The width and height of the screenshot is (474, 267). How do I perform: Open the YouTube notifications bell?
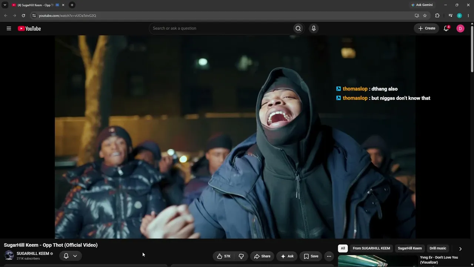446,29
